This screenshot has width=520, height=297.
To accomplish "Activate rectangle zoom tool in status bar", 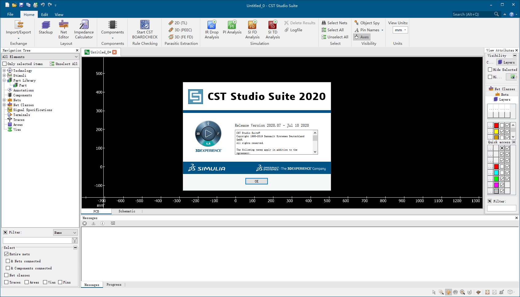I will click(x=441, y=292).
